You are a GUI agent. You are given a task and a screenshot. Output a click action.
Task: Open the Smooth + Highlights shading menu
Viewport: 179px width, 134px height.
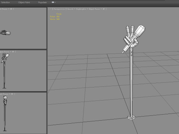(x=86, y=9)
